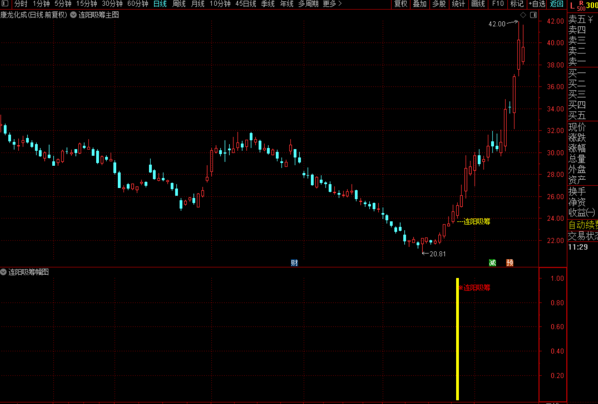This screenshot has height=404, width=598.
Task: Switch to 周线 weekly chart
Action: tap(179, 4)
